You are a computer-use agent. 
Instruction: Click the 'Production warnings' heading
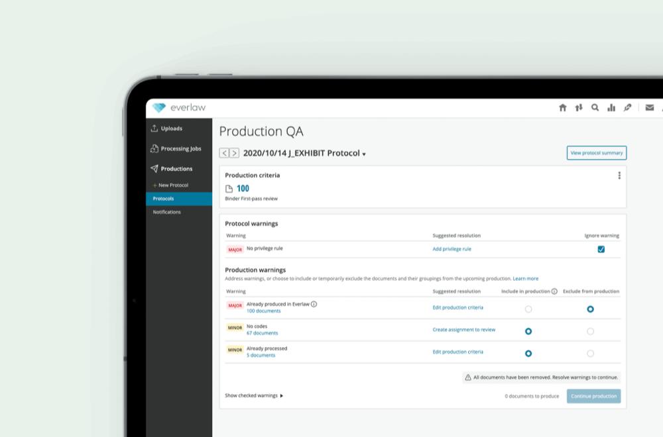click(255, 270)
